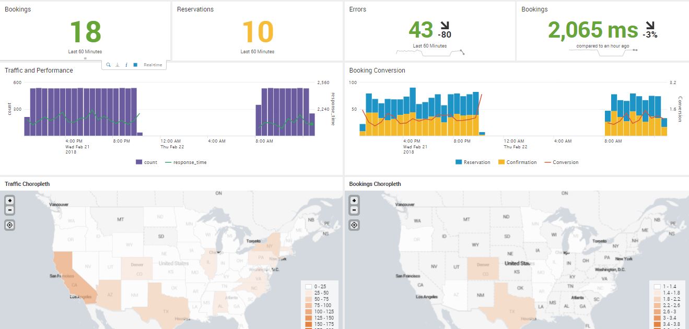Select the 75 - 100 range in traffic legend

tap(319, 305)
